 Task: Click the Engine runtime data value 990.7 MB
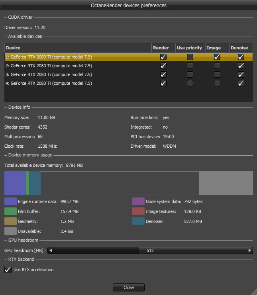point(69,201)
